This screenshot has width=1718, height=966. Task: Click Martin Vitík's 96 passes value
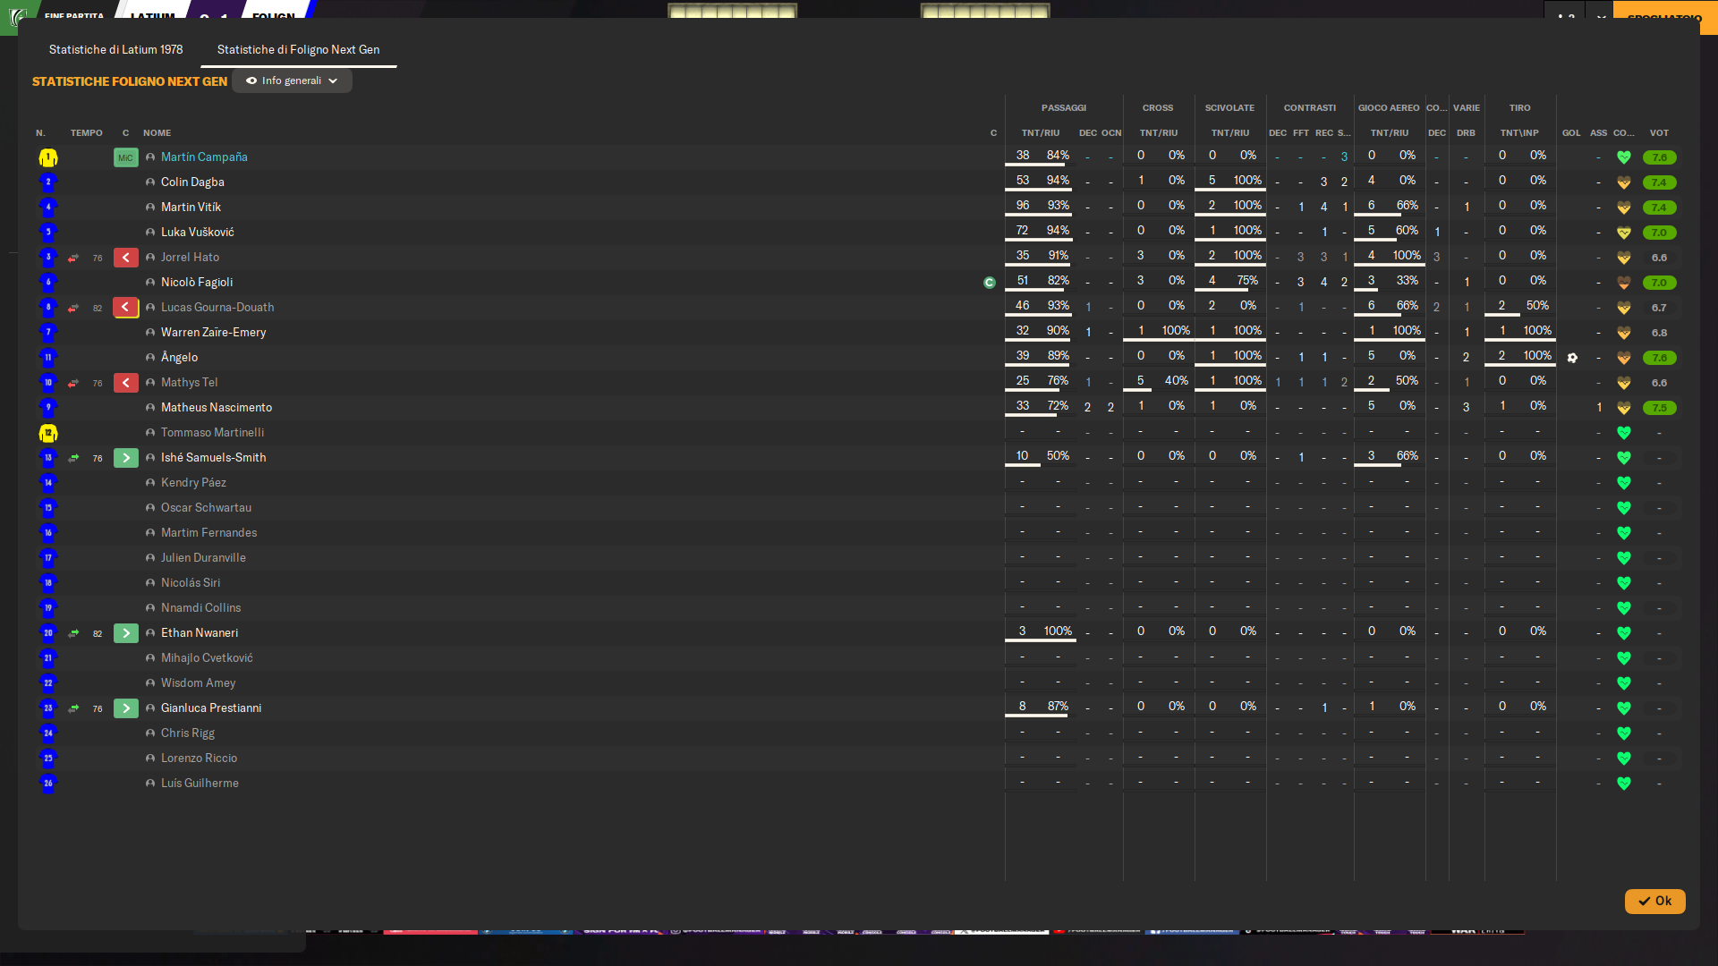coord(1022,206)
